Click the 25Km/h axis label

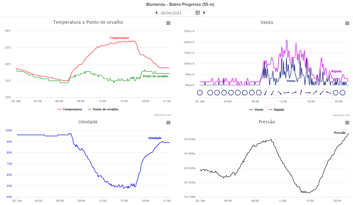189,31
